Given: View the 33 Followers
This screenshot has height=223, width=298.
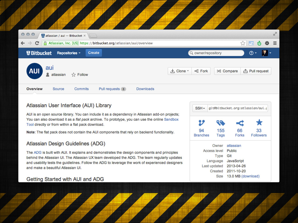Looking at the screenshot, I should pos(259,128).
